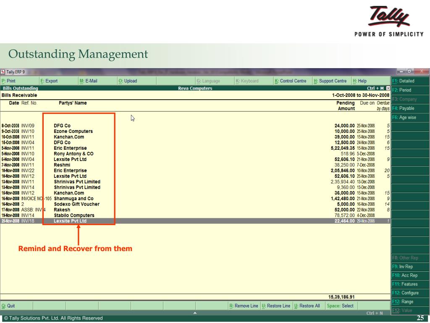Click the Reshmi party name
Screen dimensions: 430x323
coord(62,165)
